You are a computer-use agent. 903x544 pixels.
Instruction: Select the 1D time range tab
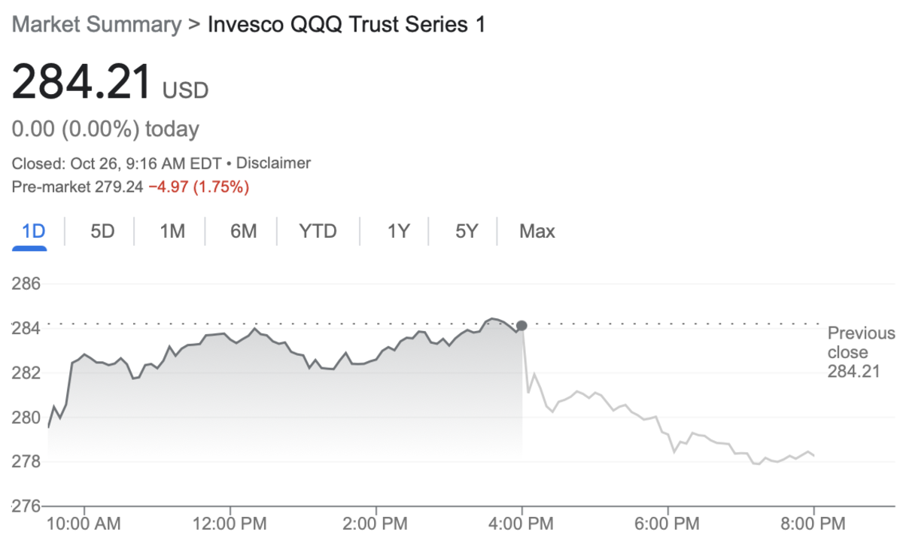[x=34, y=231]
